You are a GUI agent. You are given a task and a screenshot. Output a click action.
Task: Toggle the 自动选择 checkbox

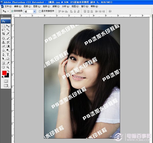(12, 11)
